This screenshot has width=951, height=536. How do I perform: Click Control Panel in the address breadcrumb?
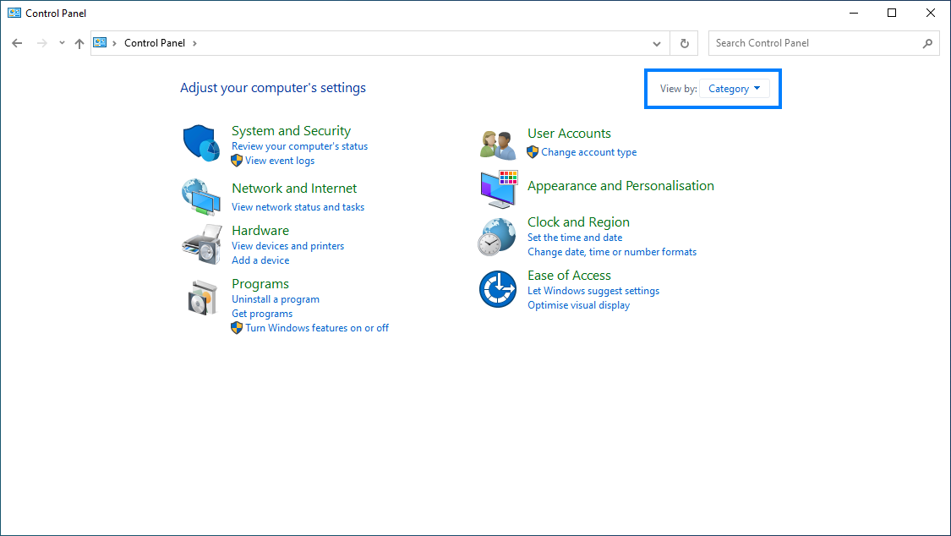pos(155,42)
